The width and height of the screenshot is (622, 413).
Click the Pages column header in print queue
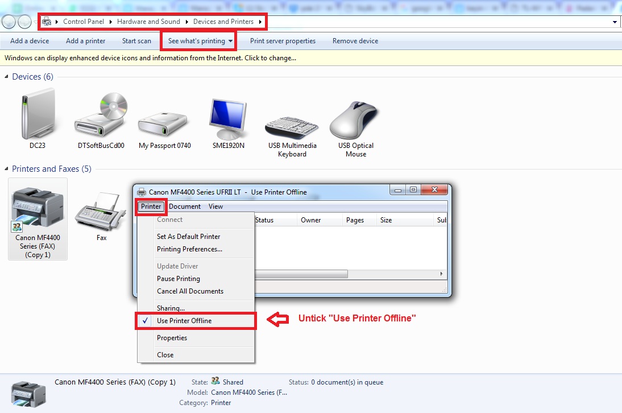point(359,220)
